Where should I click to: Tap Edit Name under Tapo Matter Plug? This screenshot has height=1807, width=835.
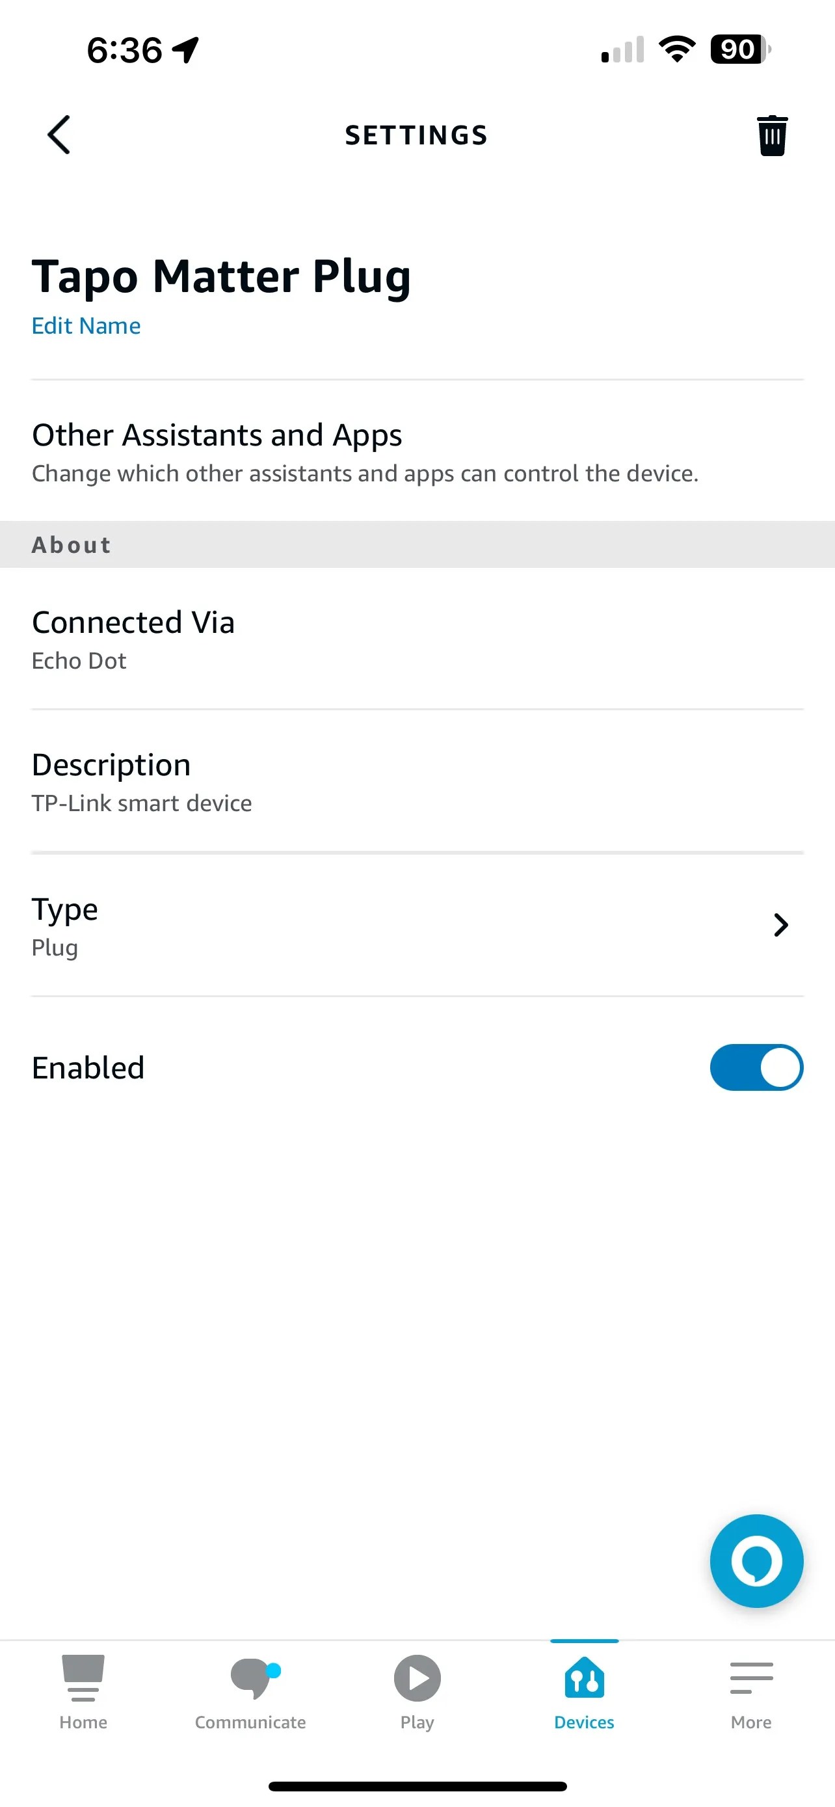[x=86, y=325]
